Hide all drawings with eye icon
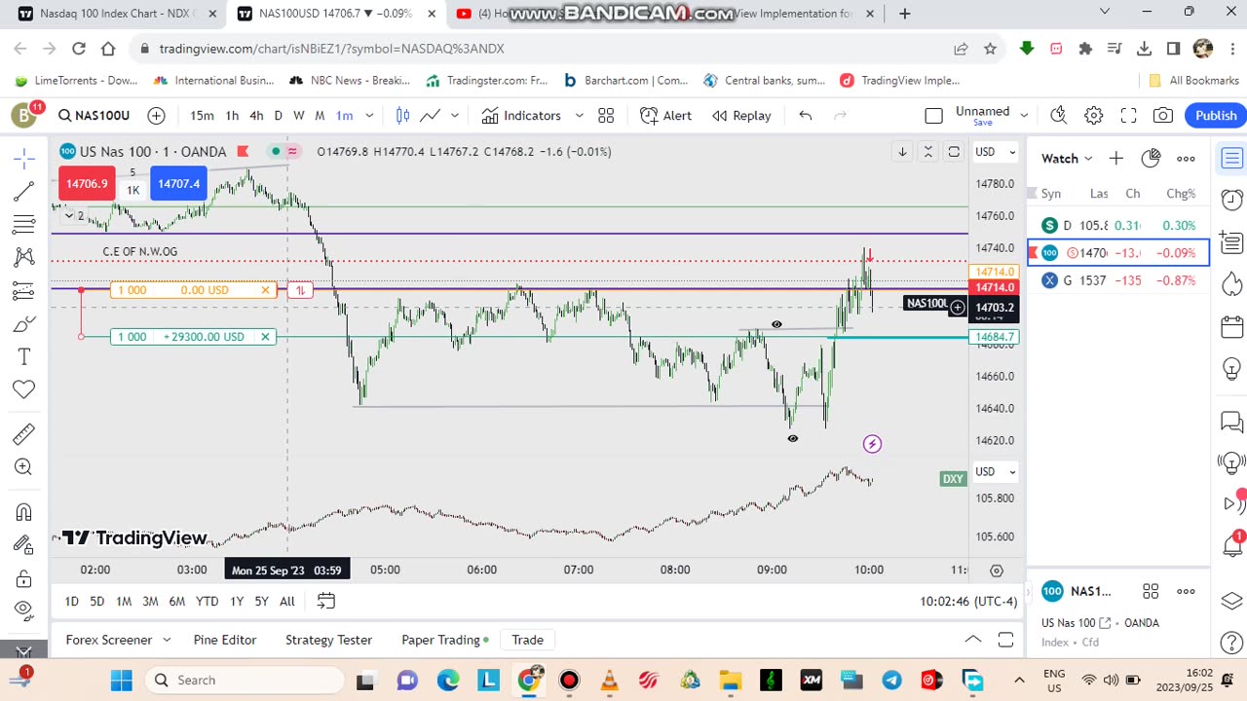This screenshot has width=1247, height=701. coord(24,610)
